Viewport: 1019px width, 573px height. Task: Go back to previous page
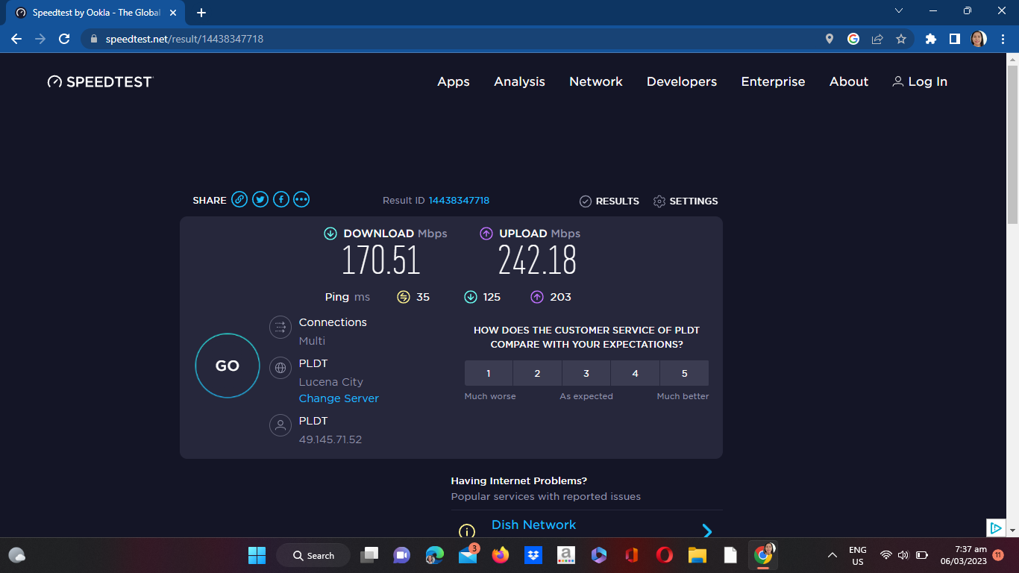pyautogui.click(x=16, y=39)
